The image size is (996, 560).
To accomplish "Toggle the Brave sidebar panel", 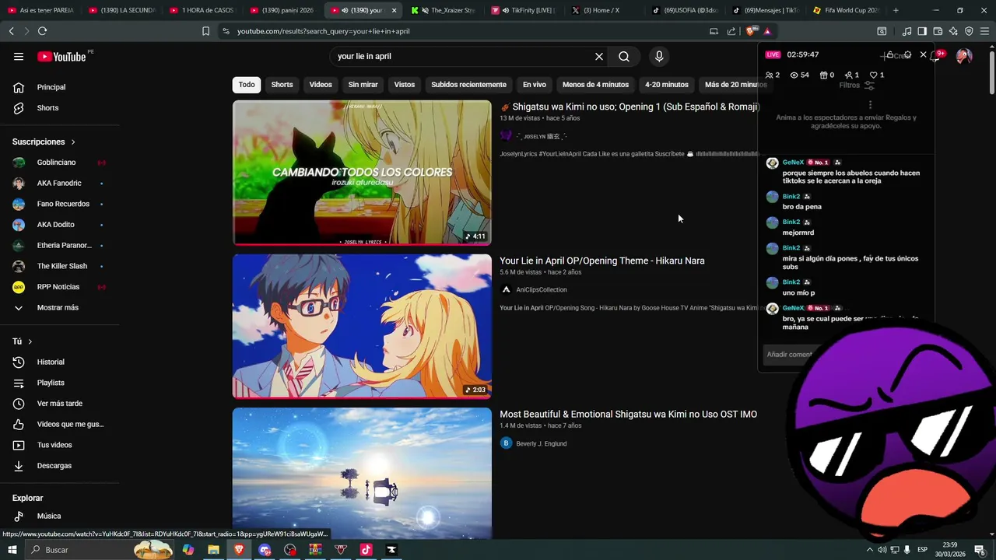I will (x=922, y=31).
